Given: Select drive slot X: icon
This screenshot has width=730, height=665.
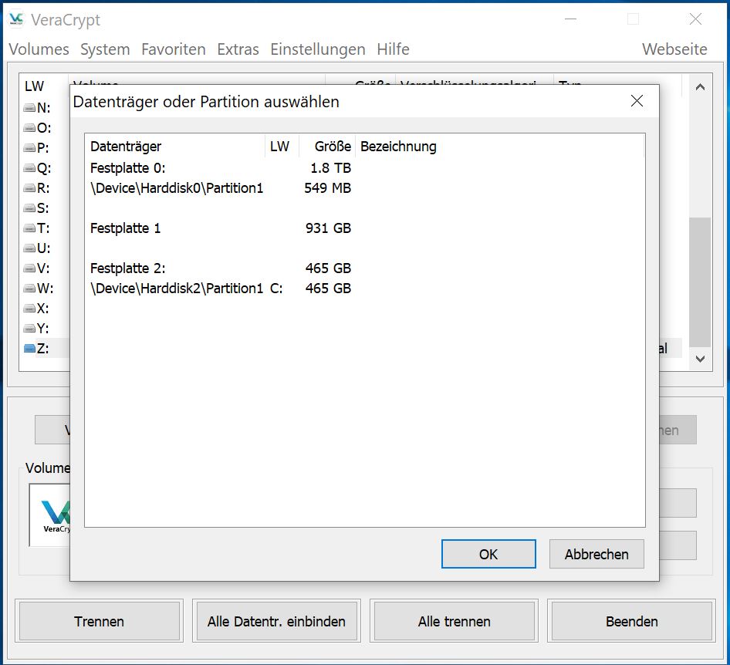Looking at the screenshot, I should point(29,309).
